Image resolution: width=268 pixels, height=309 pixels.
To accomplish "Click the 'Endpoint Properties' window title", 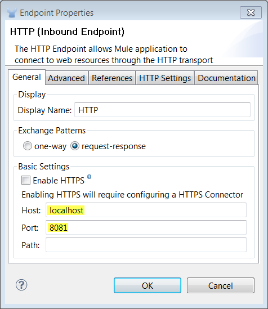I will (x=56, y=13).
